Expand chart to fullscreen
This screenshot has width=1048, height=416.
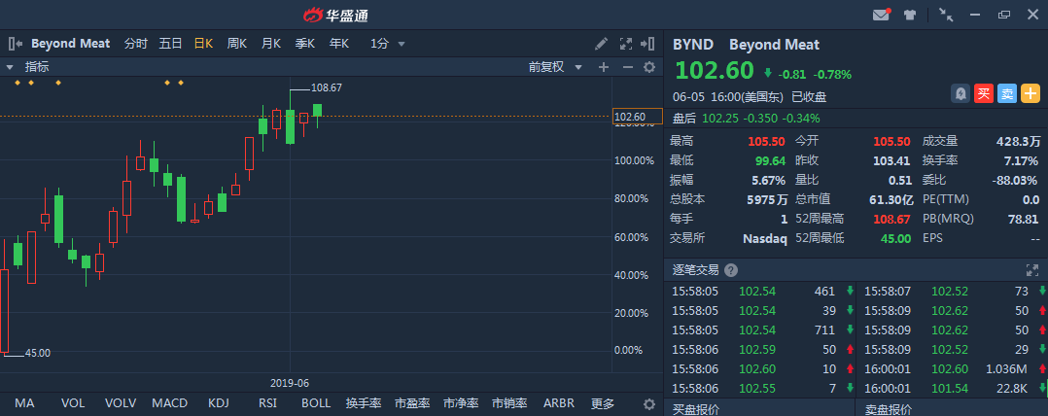[626, 44]
